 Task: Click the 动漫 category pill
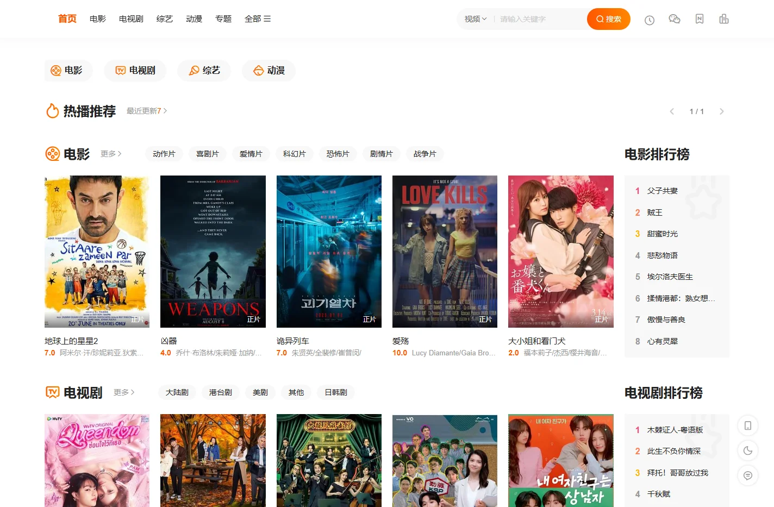[269, 71]
